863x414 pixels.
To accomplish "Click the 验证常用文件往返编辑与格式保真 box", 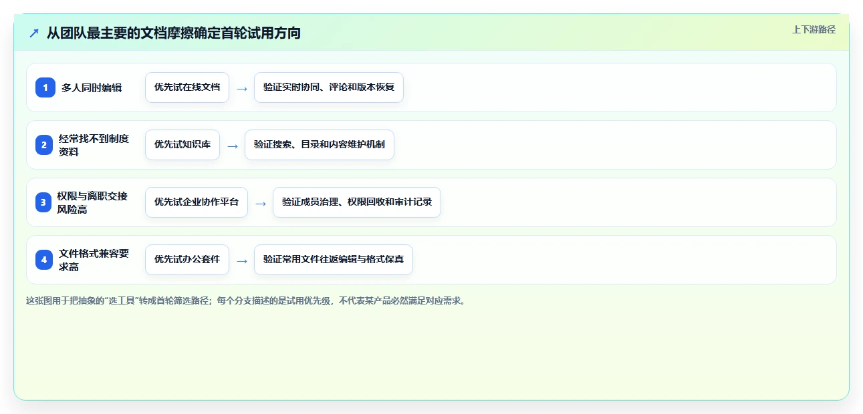I will [334, 260].
